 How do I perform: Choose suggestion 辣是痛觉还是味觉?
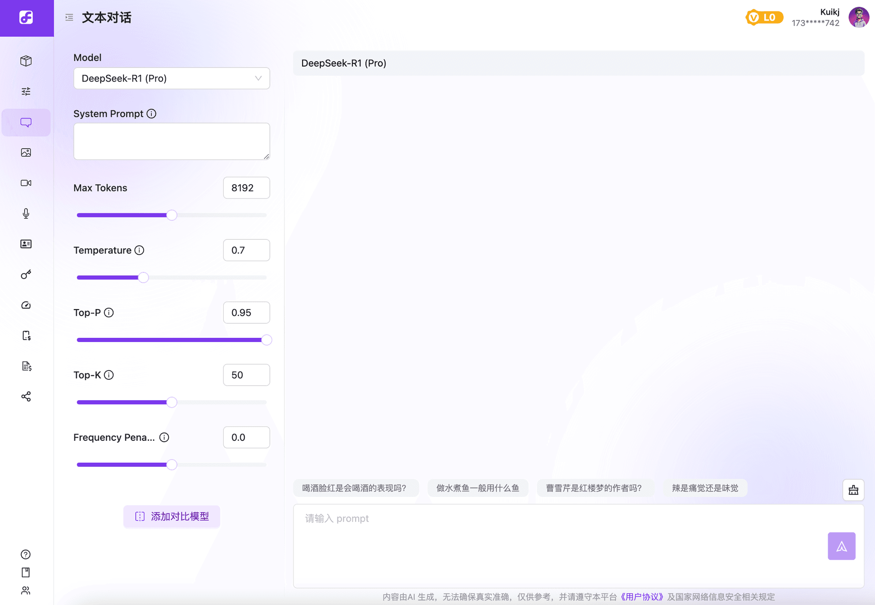[705, 488]
